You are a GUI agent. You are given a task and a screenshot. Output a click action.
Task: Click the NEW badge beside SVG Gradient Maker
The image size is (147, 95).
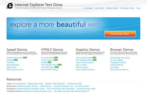[x=94, y=60]
